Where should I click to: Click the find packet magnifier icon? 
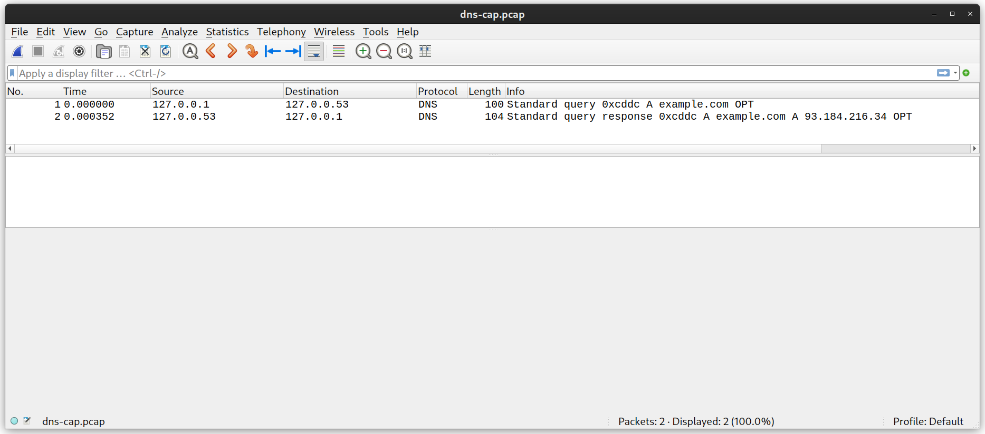click(x=190, y=51)
